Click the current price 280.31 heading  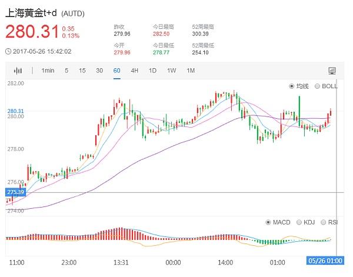pos(32,32)
